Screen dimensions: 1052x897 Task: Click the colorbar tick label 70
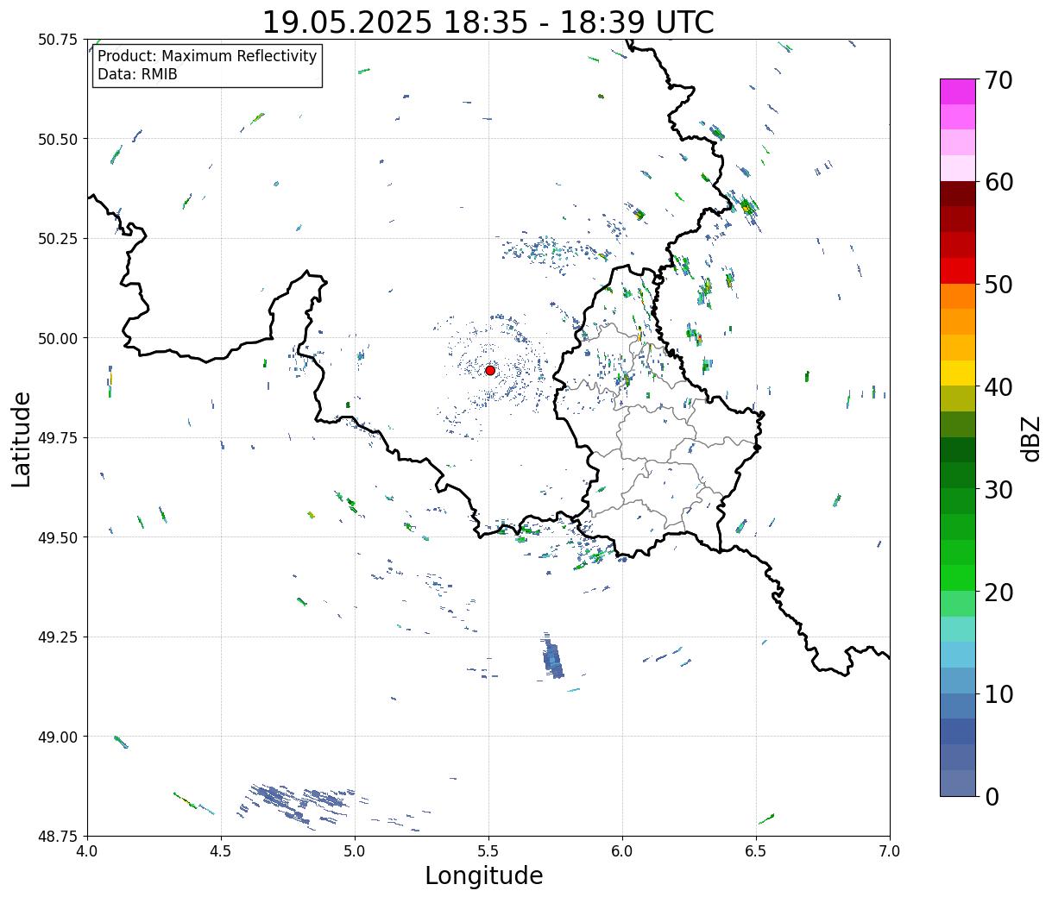[998, 80]
